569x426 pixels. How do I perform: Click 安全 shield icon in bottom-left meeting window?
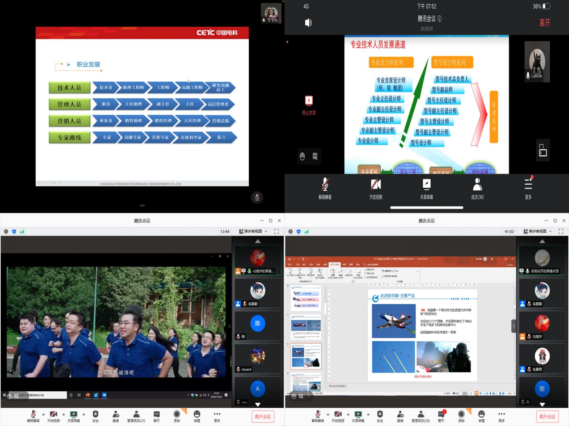click(x=95, y=414)
